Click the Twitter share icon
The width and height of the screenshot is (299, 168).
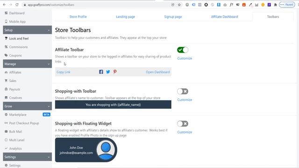click(x=108, y=72)
